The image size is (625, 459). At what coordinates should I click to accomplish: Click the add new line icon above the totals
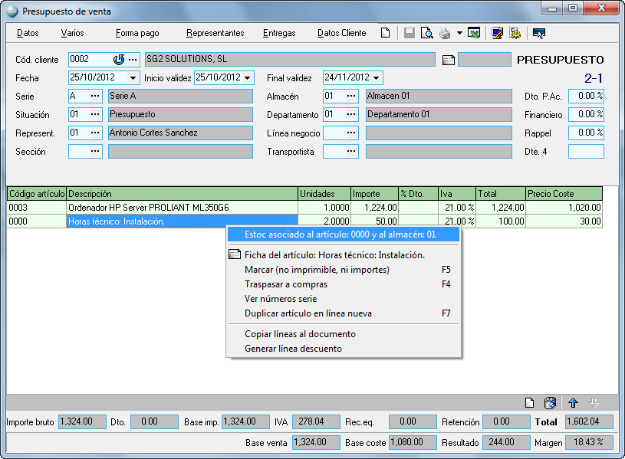point(529,403)
